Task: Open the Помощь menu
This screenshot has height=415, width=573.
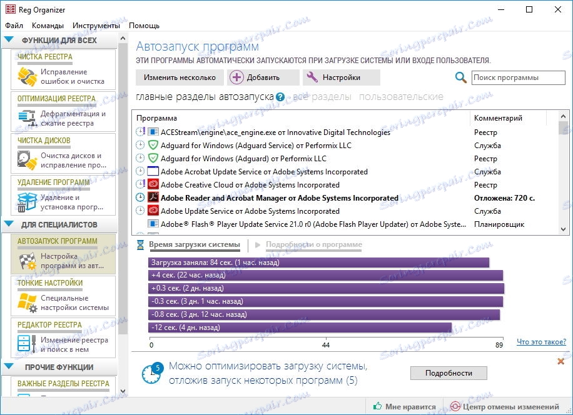Action: 144,26
